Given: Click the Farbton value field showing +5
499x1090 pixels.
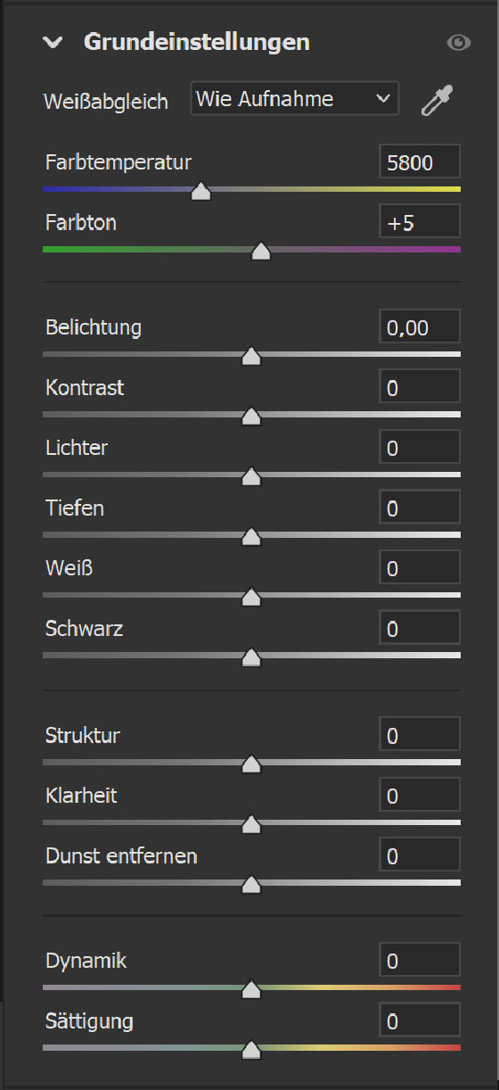Looking at the screenshot, I should pyautogui.click(x=420, y=222).
